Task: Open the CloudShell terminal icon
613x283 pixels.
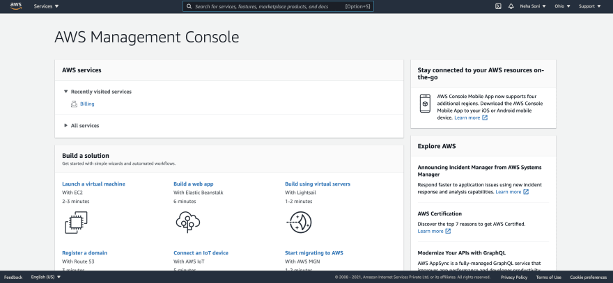Action: click(499, 6)
